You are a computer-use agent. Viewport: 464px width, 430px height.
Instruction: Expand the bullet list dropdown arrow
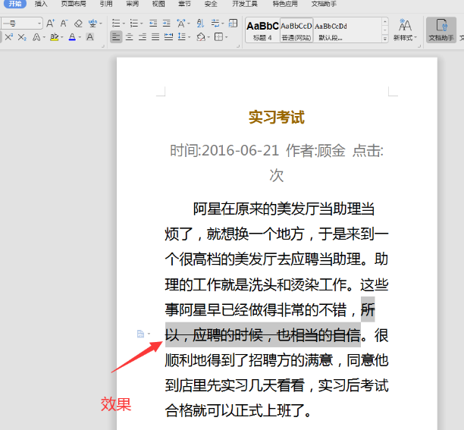(124, 24)
